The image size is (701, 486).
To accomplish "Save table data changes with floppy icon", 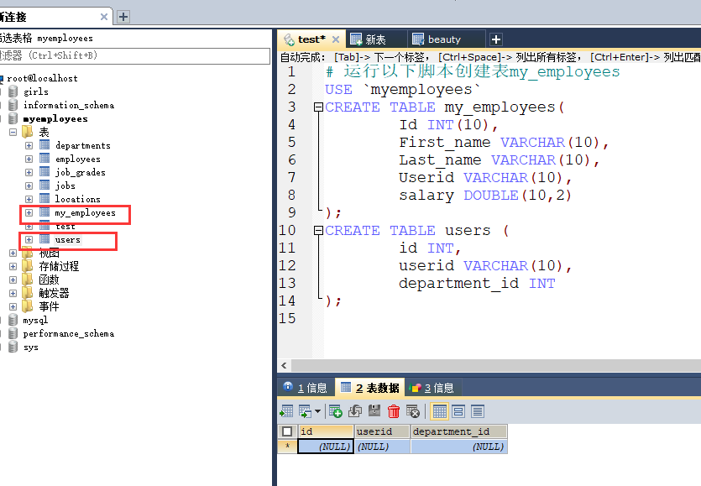I will point(374,411).
